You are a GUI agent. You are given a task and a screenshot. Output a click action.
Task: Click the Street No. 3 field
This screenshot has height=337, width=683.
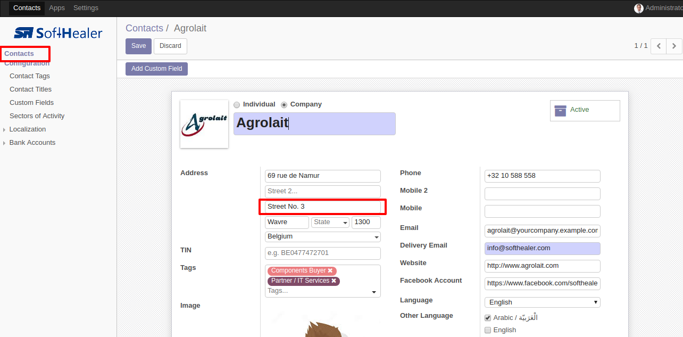[323, 207]
